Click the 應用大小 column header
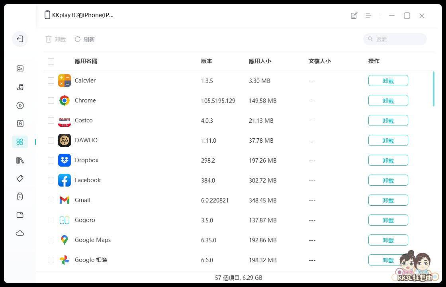Viewport: 446px width, 287px height. 260,61
